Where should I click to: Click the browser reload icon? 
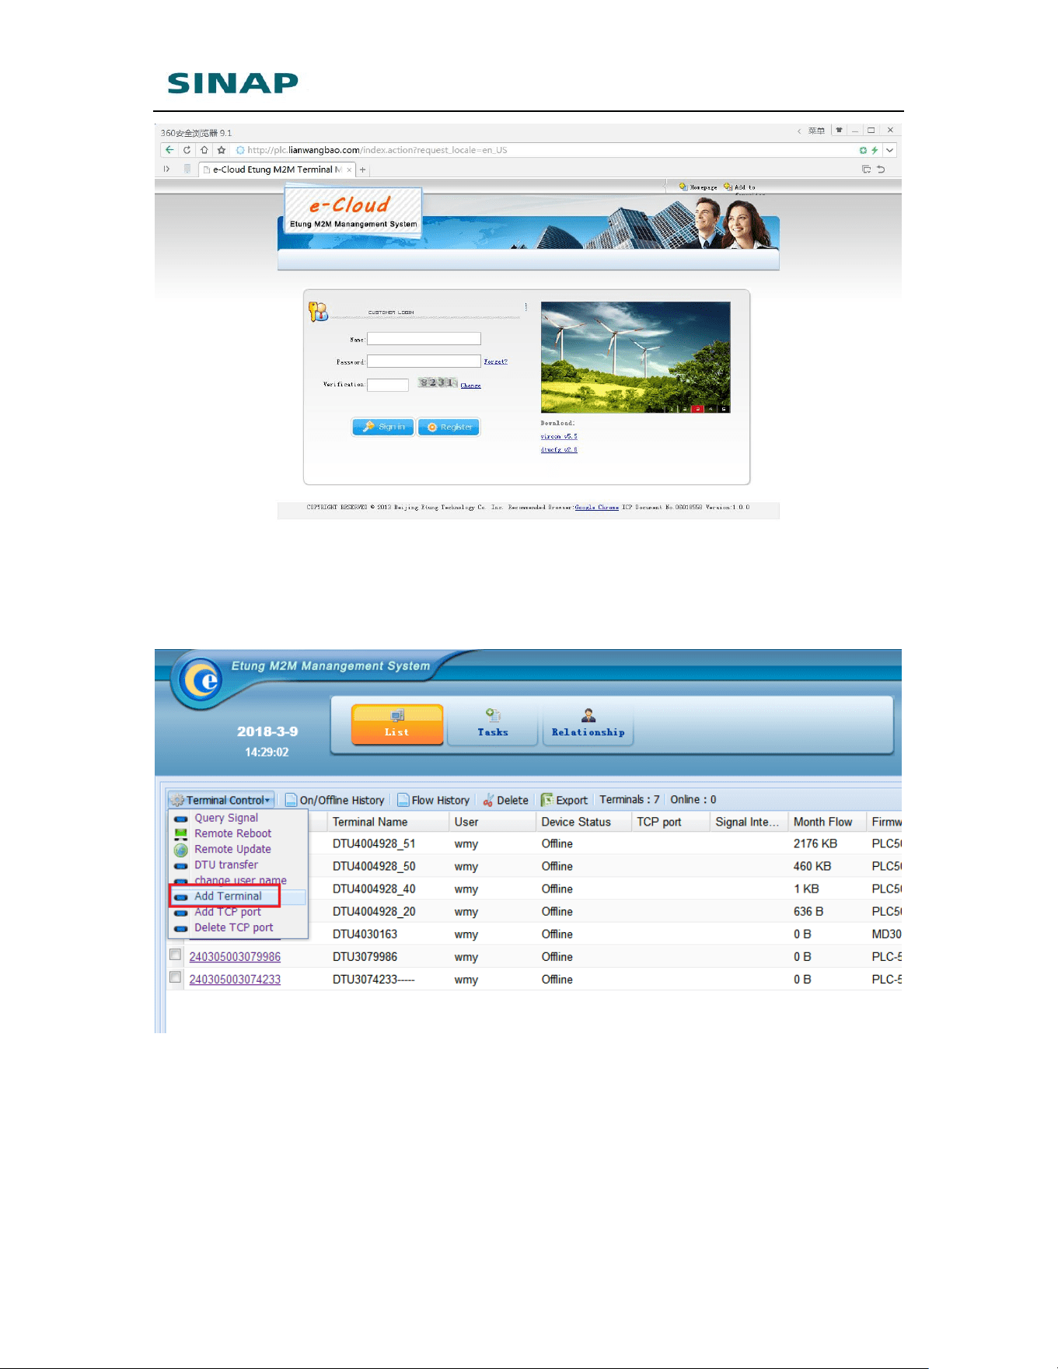click(187, 150)
